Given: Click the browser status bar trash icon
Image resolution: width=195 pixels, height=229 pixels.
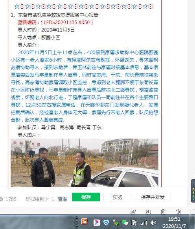Looking at the screenshot, I should pos(163,212).
